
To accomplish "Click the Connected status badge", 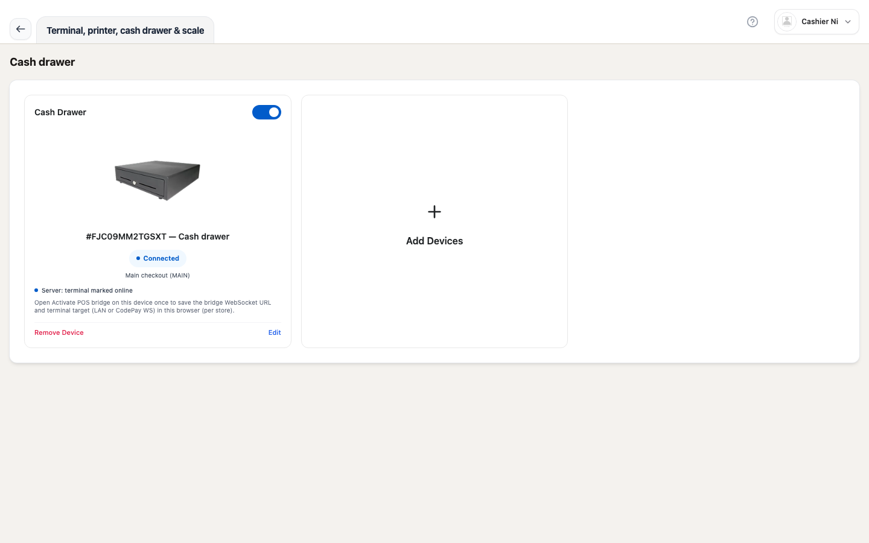I will (x=158, y=258).
